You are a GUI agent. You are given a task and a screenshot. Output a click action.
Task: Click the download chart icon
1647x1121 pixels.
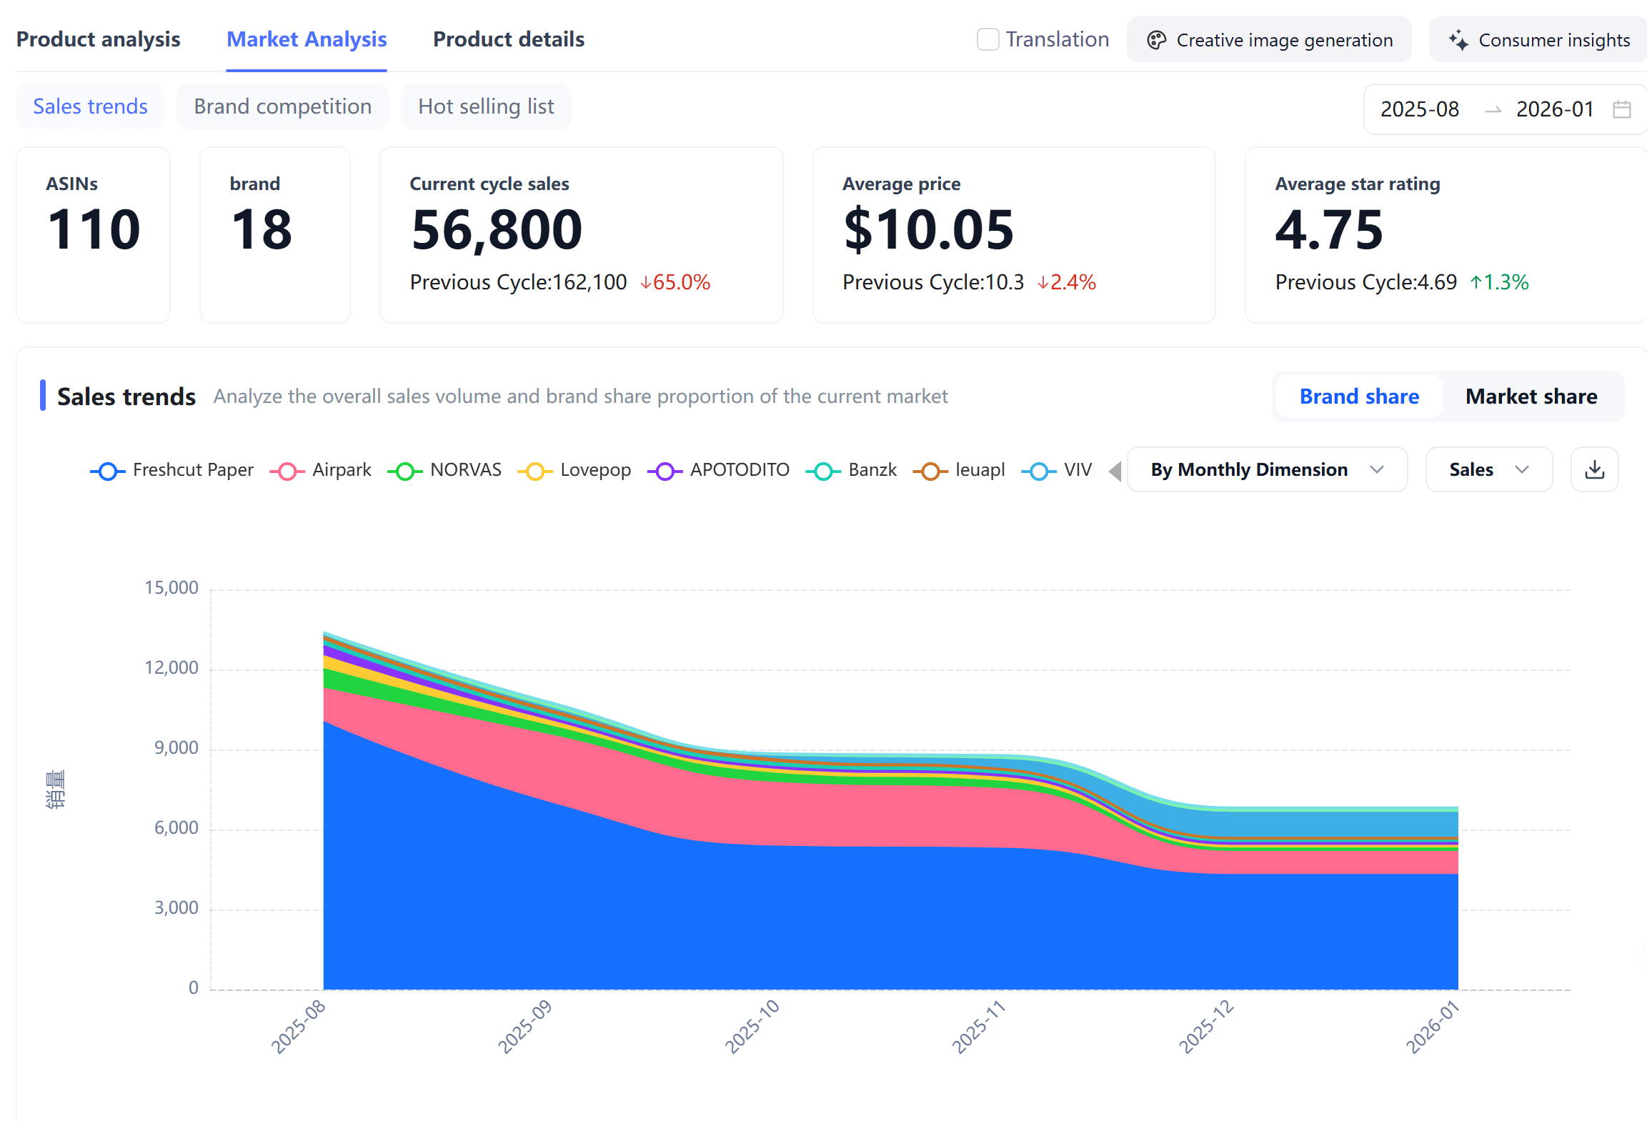click(x=1594, y=469)
